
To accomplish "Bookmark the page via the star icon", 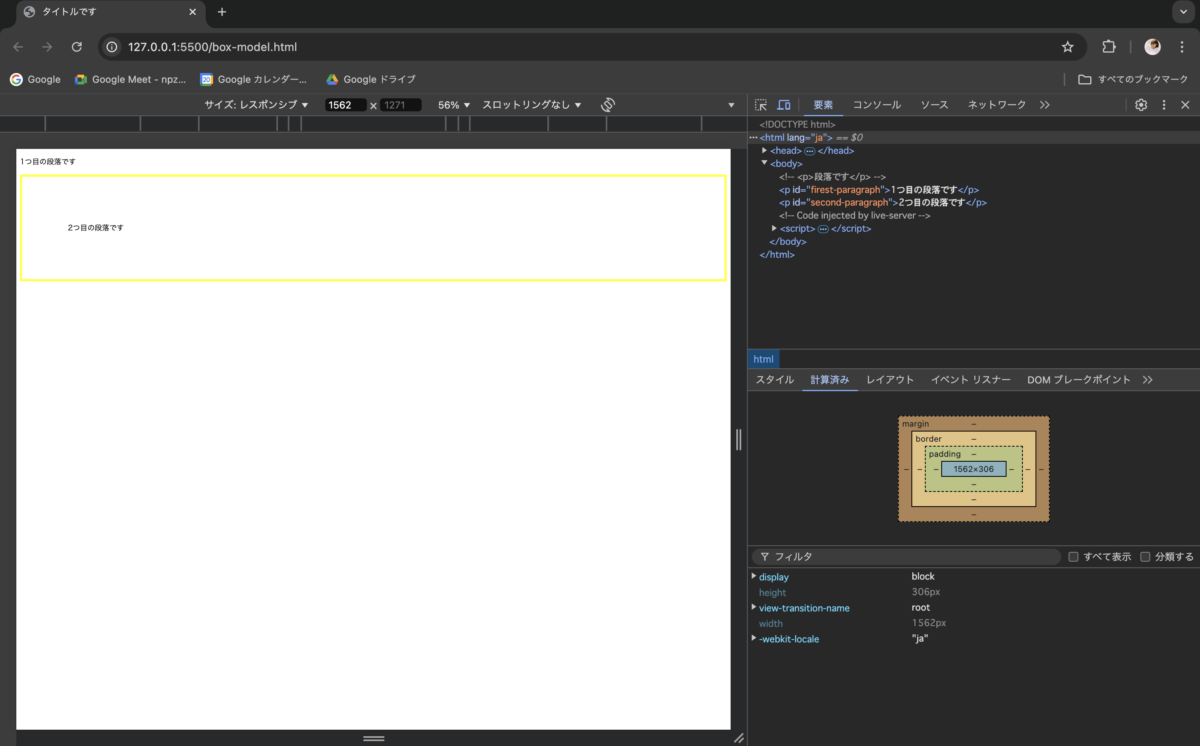I will coord(1067,46).
